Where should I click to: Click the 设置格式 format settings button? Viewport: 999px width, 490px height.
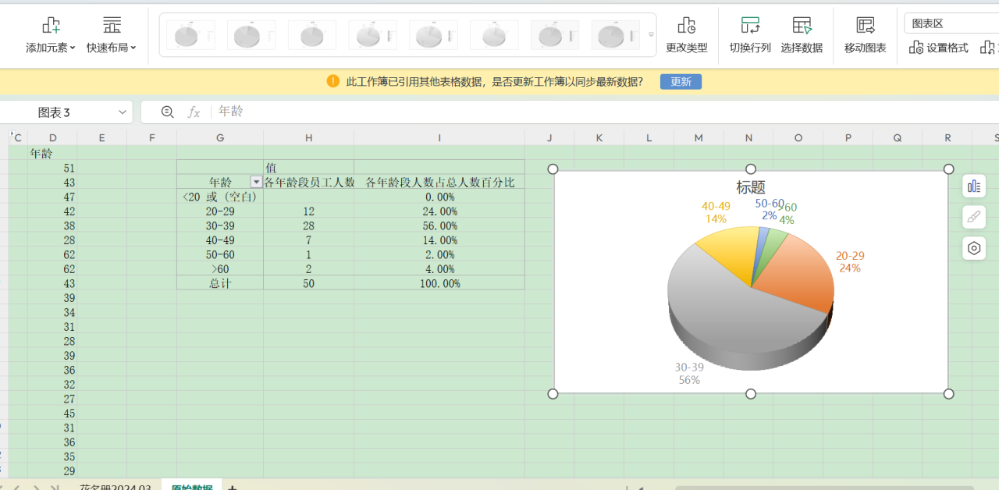pyautogui.click(x=939, y=48)
